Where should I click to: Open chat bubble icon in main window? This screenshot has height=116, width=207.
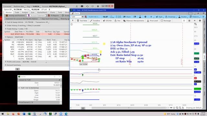93,6
